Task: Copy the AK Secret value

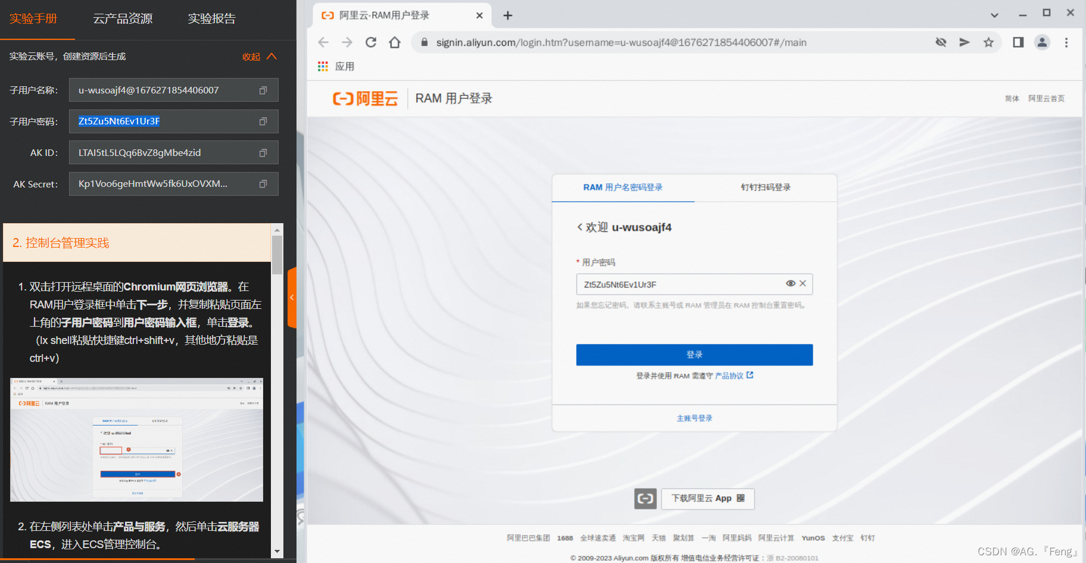Action: (x=263, y=184)
